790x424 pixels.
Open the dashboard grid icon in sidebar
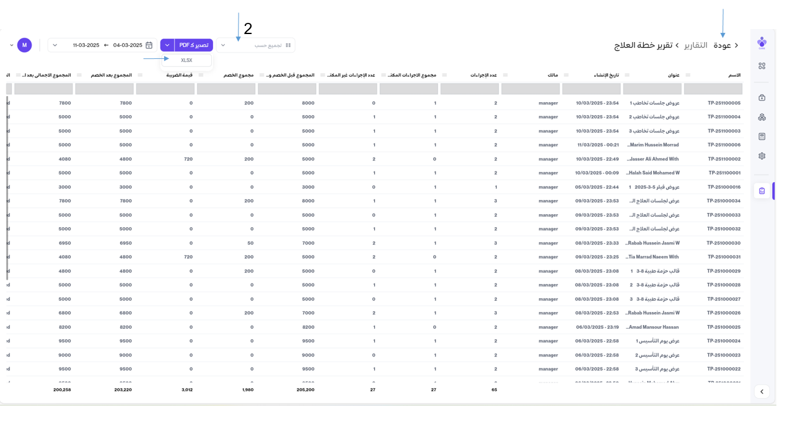click(761, 66)
